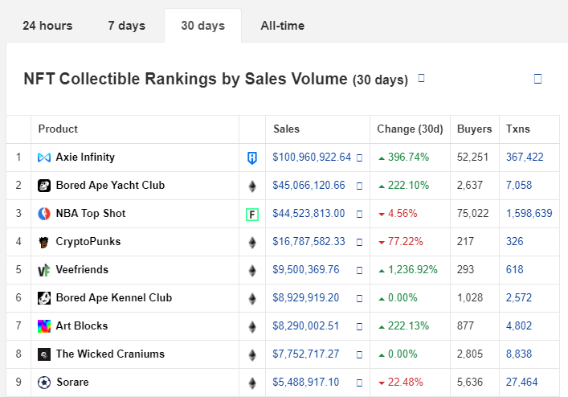The height and width of the screenshot is (397, 568).
Task: Click the Ronin blockchain icon for Axie Infinity
Action: pos(252,158)
